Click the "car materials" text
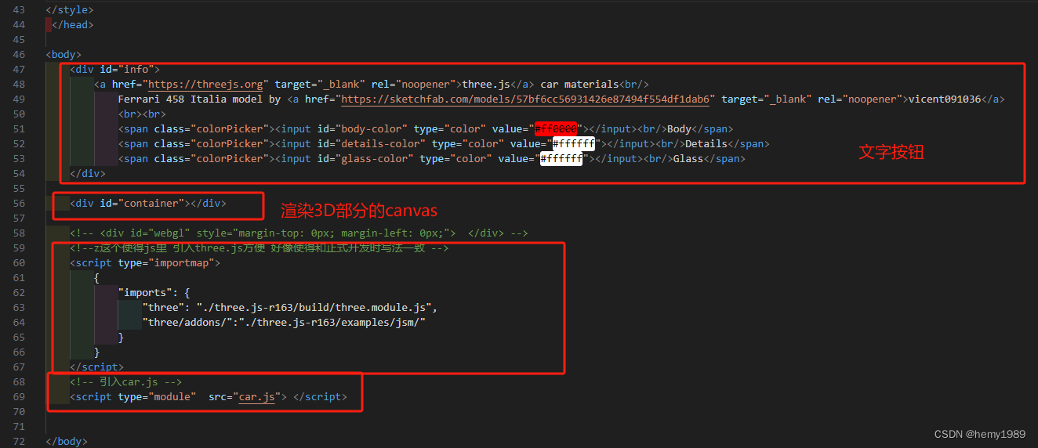 (x=579, y=84)
